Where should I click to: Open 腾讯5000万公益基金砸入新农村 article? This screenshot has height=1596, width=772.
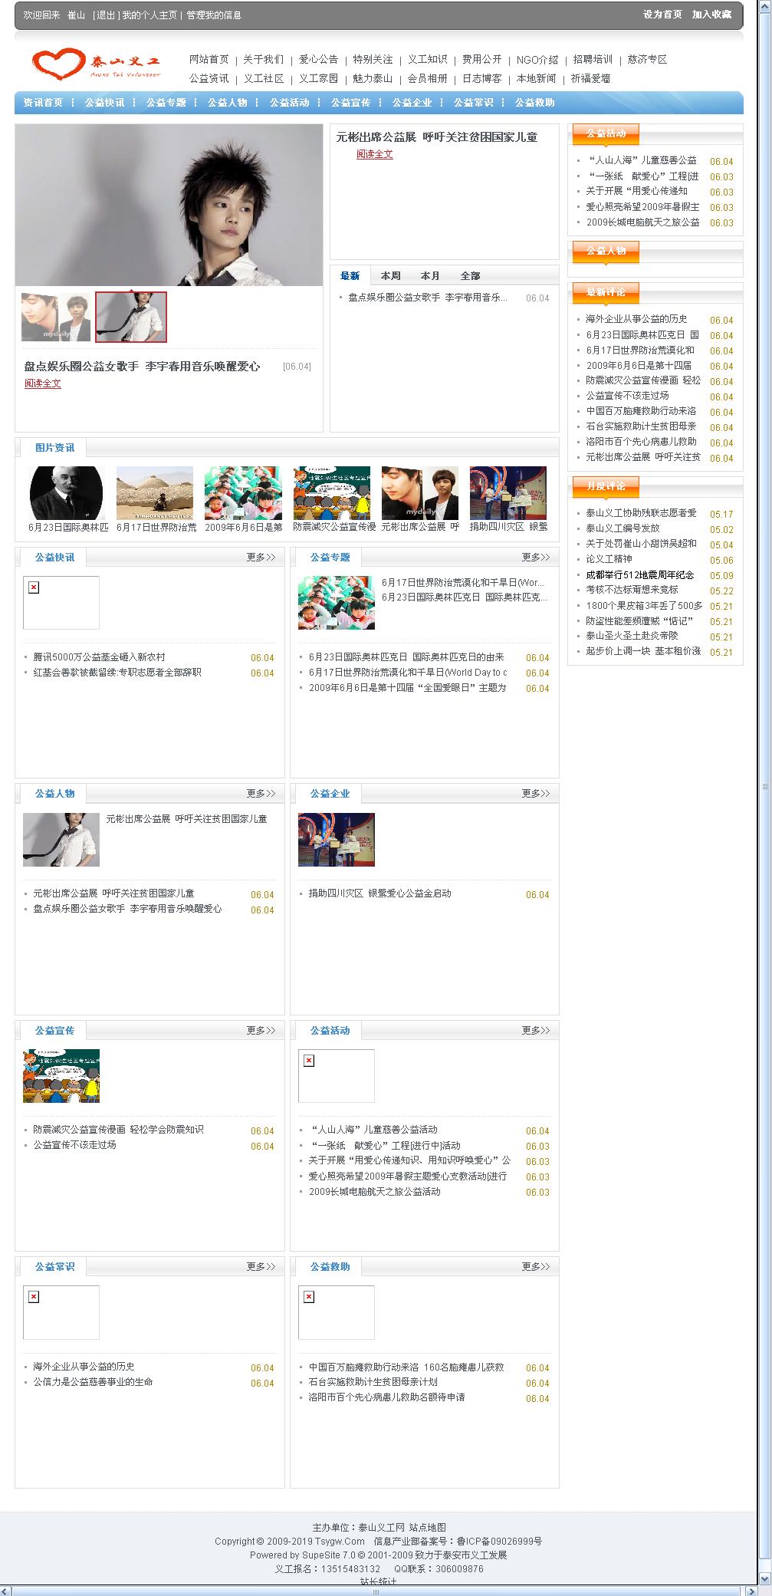click(99, 657)
